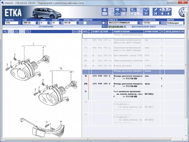Click the illustration panel layout icon
The width and height of the screenshot is (189, 142).
click(x=75, y=32)
